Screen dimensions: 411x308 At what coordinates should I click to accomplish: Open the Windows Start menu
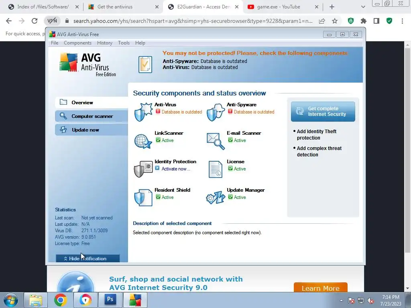point(11,300)
